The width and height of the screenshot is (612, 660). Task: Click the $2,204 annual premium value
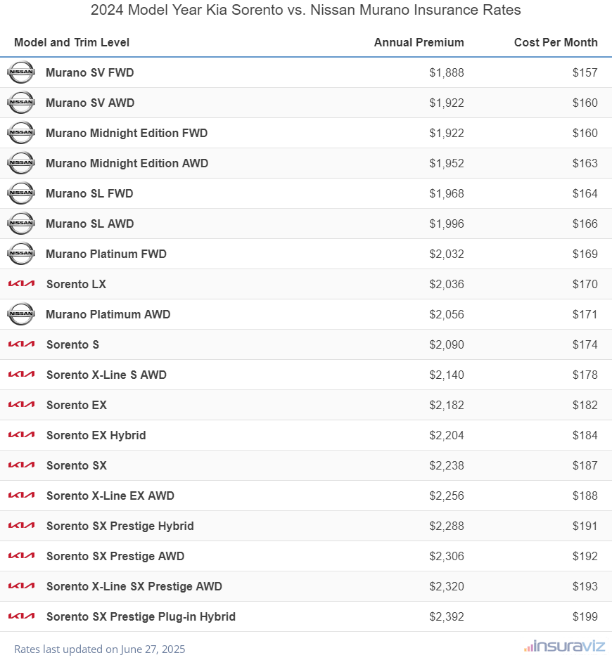[x=447, y=436]
